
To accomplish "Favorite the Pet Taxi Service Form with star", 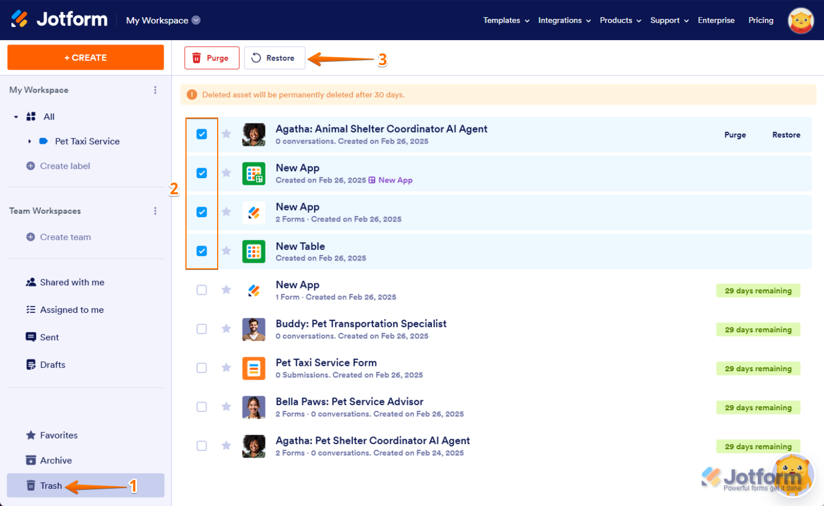I will 226,368.
